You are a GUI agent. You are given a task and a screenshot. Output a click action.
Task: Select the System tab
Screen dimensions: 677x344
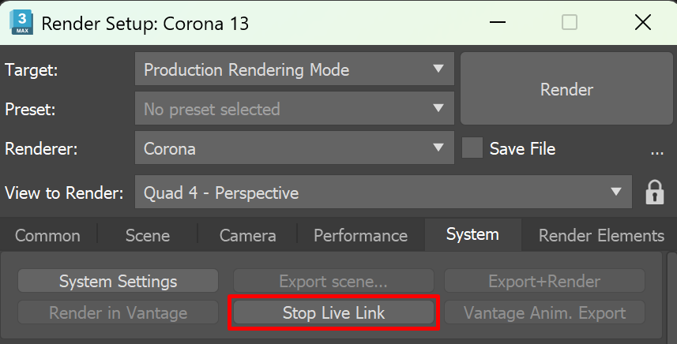(x=472, y=234)
